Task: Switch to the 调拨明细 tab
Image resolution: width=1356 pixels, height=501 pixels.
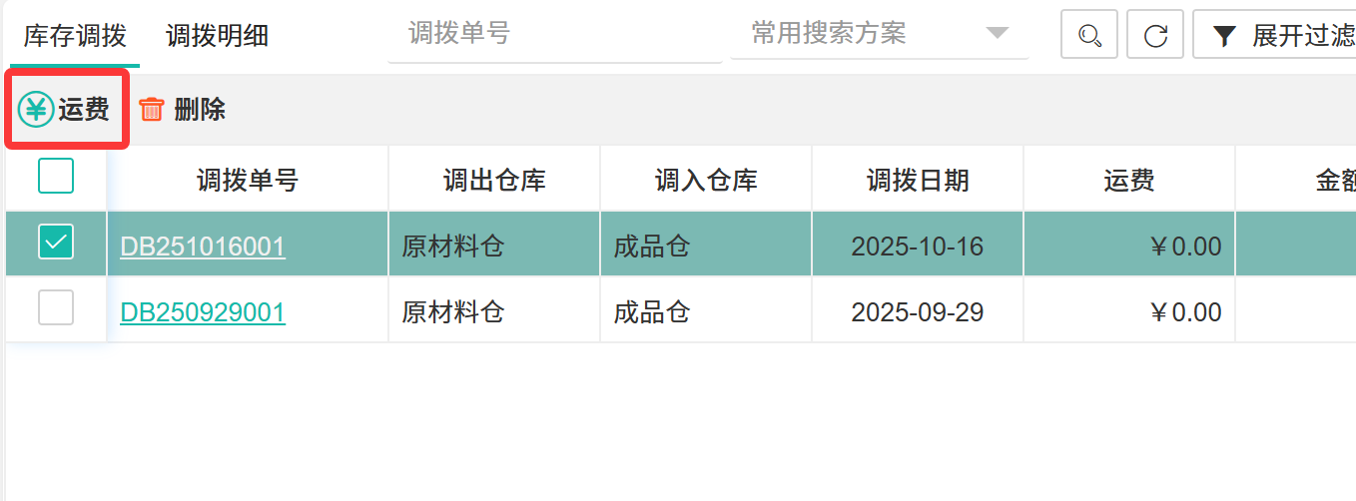Action: point(217,37)
